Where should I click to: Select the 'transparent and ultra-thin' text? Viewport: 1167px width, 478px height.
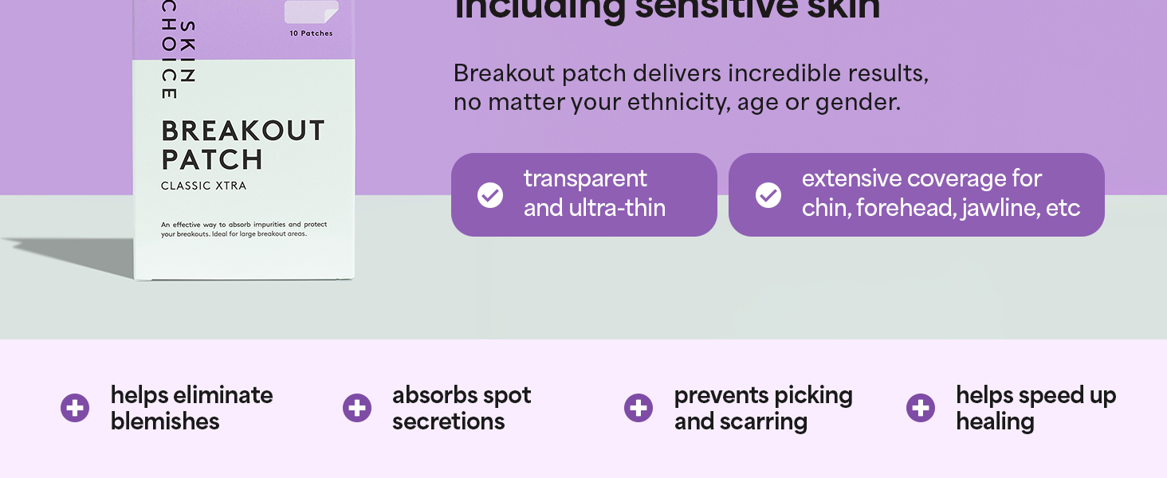click(x=594, y=194)
